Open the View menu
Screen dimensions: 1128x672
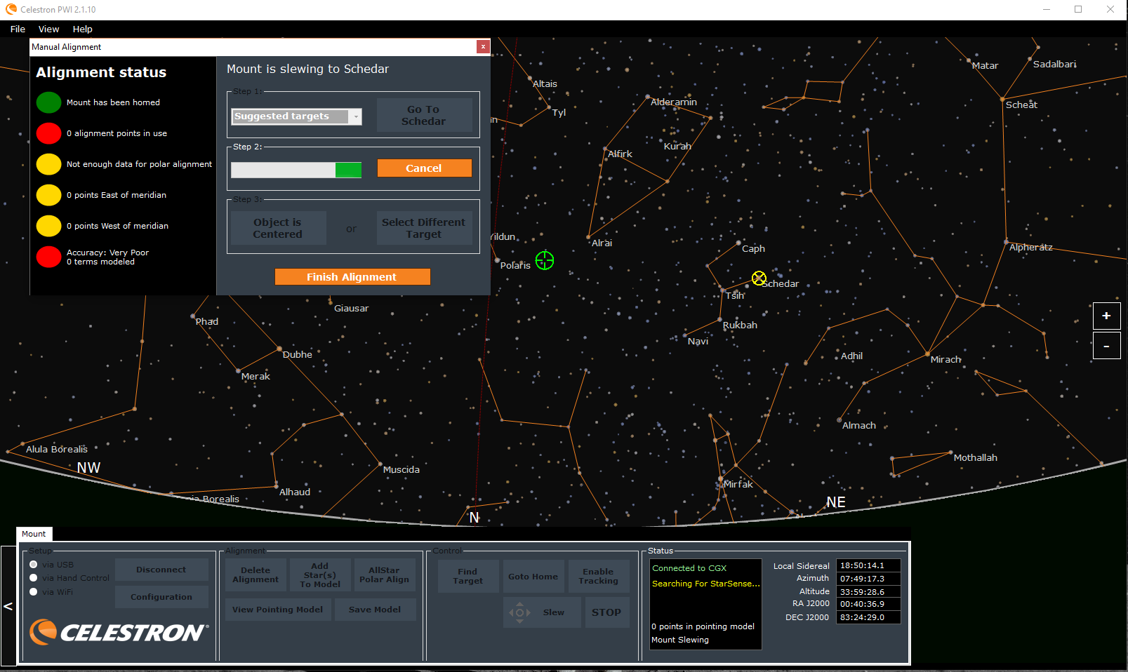tap(48, 29)
